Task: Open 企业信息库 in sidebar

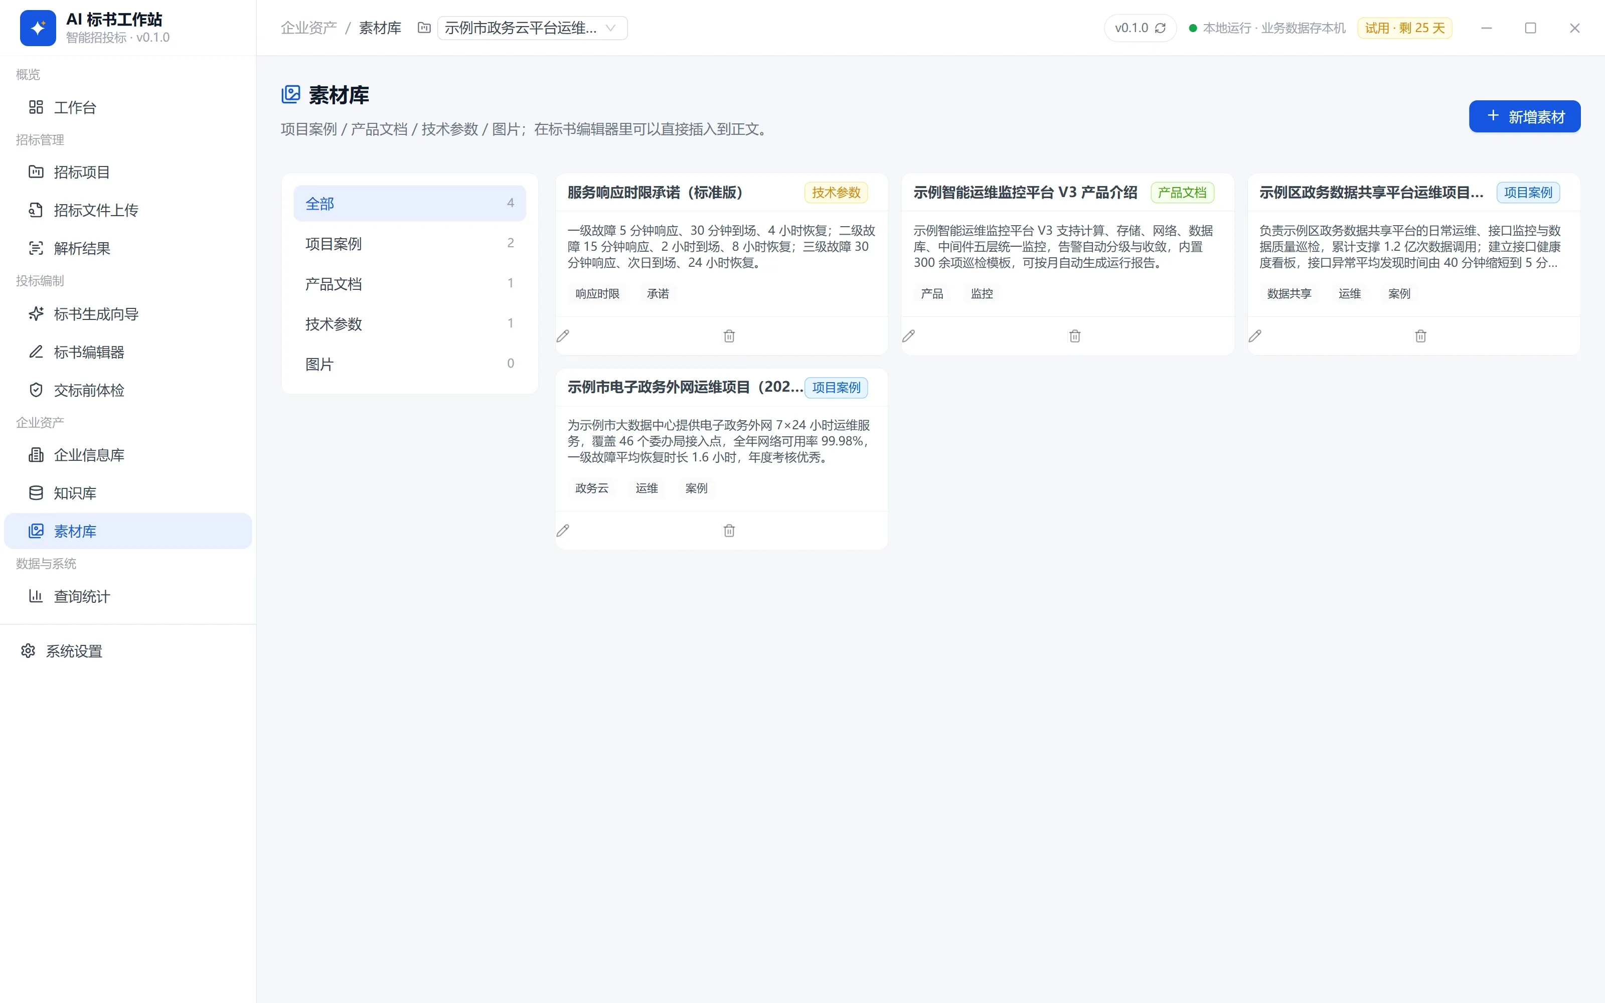Action: tap(128, 455)
